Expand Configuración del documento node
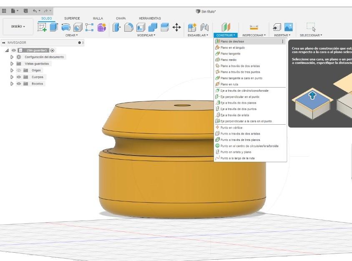The width and height of the screenshot is (352, 261). point(12,57)
